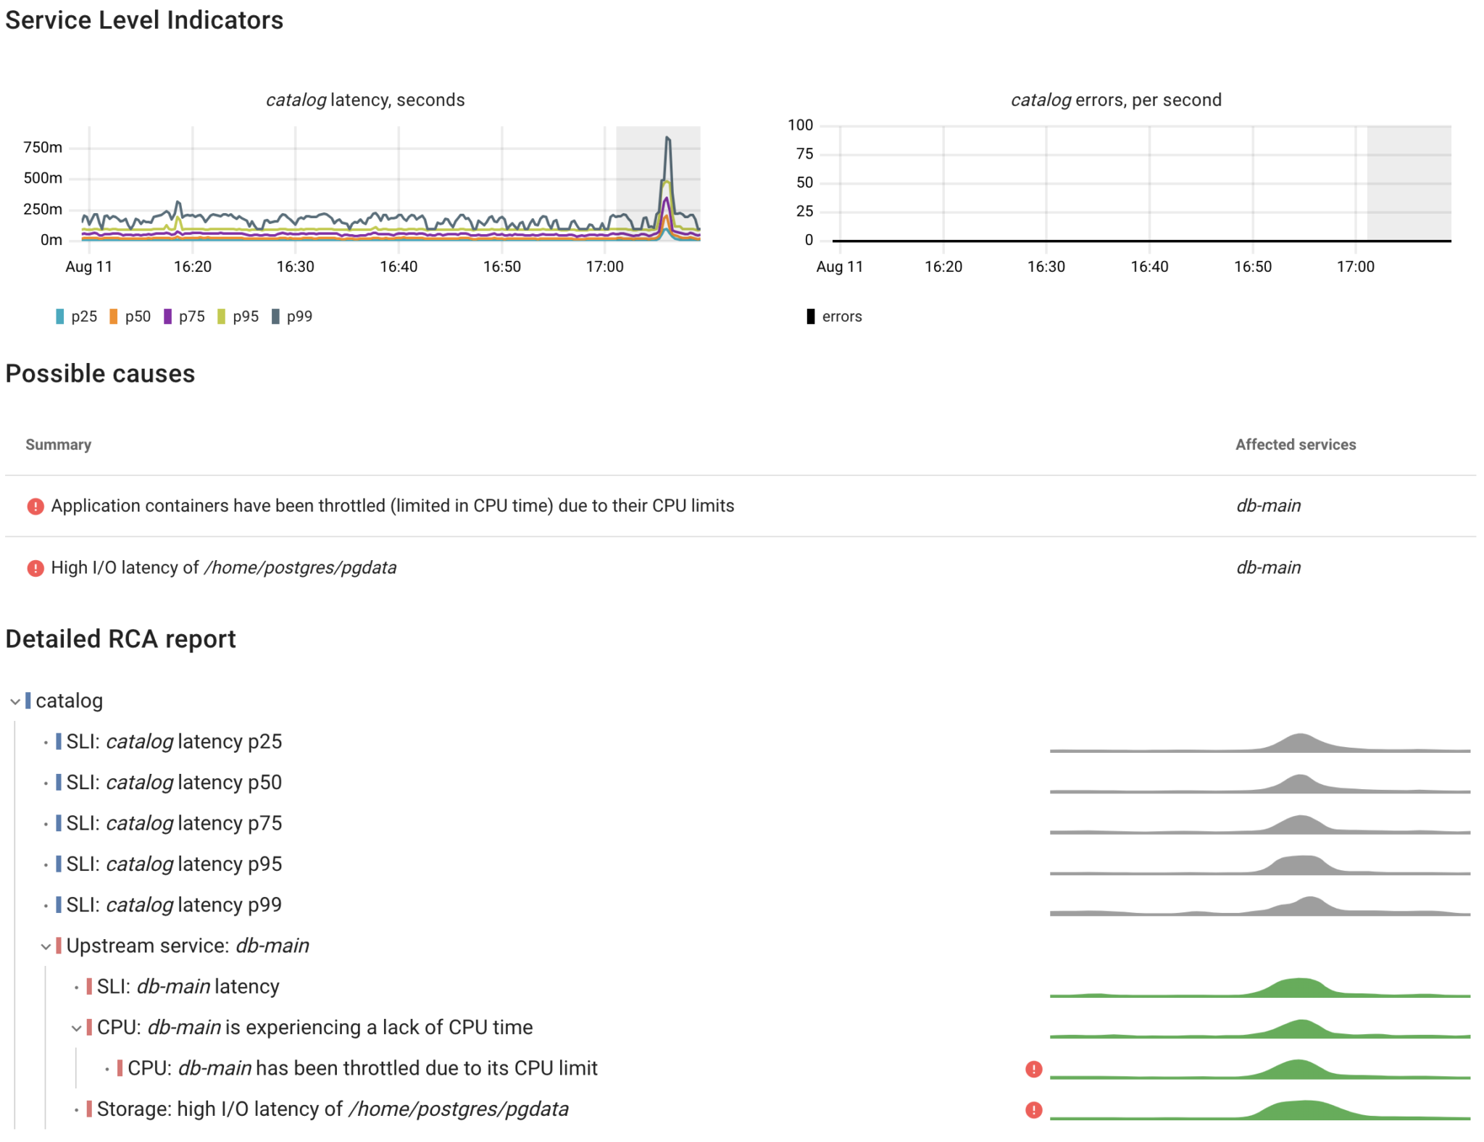Click the orange p50 legend swatch

point(113,316)
